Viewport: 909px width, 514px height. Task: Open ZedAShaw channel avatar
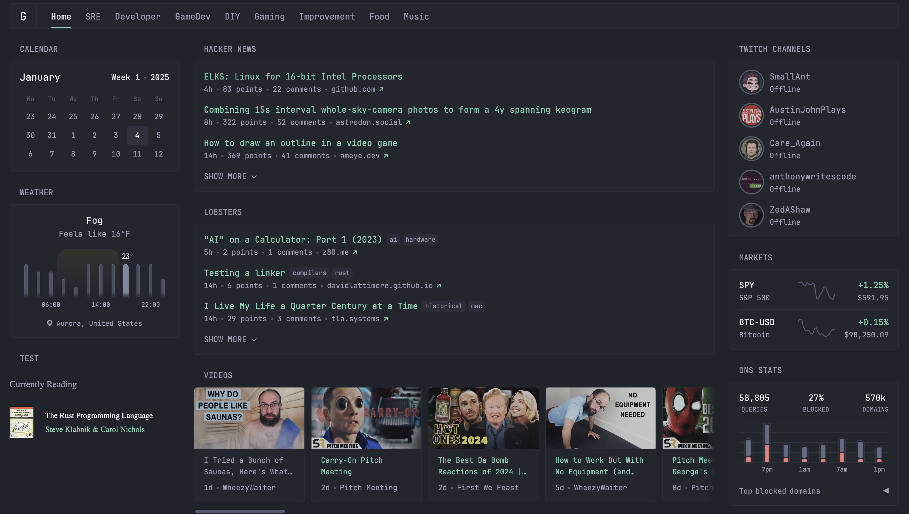point(751,215)
